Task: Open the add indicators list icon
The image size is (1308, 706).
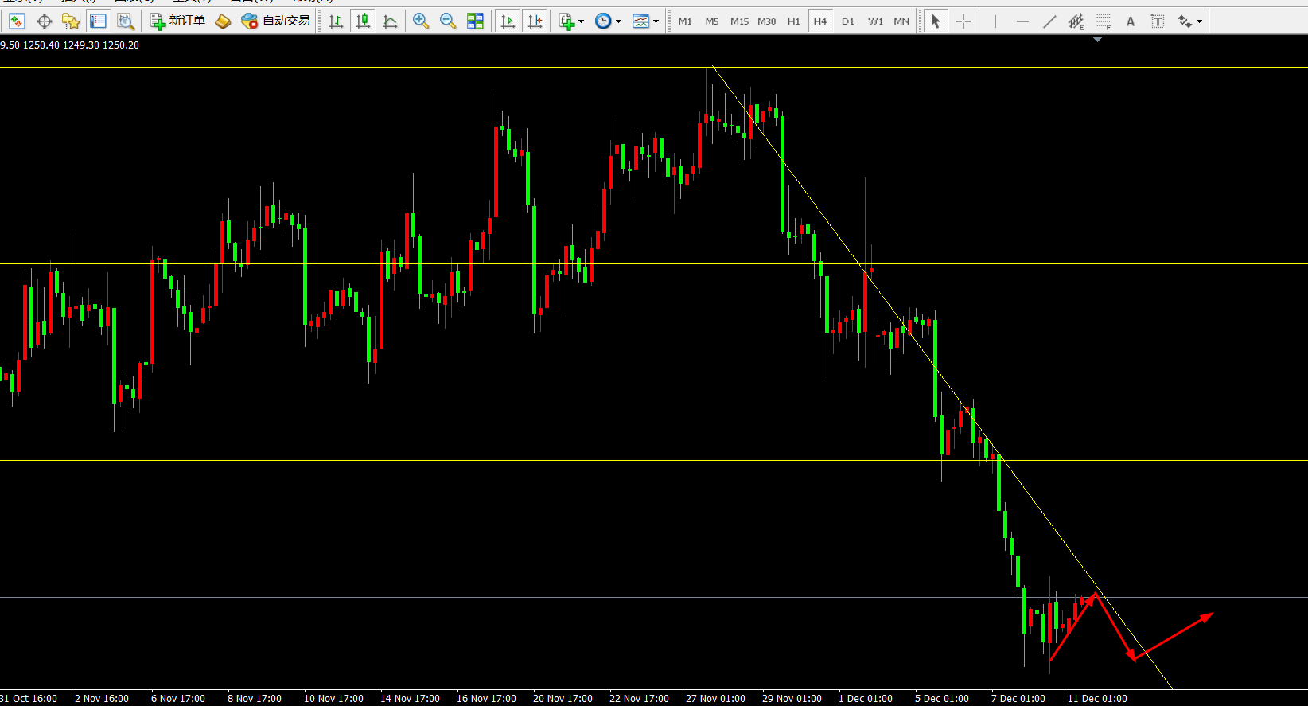Action: tap(566, 21)
